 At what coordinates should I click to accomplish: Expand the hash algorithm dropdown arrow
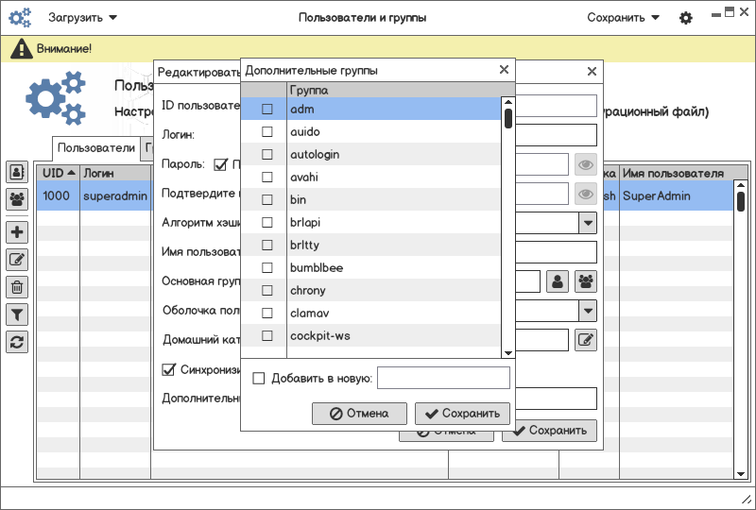tap(588, 223)
